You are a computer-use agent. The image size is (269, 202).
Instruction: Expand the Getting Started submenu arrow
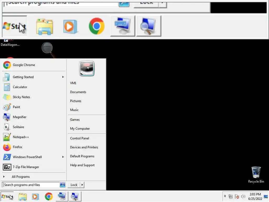[63, 77]
